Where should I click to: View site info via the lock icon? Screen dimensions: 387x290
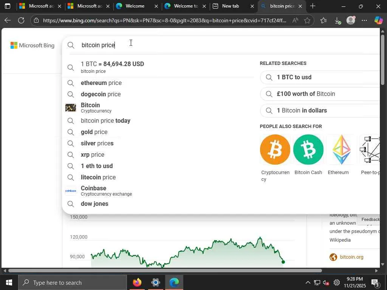tap(36, 20)
